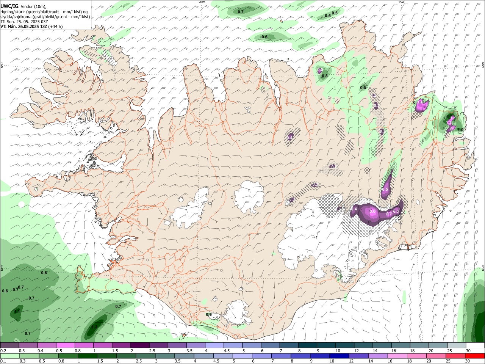Click the gray-green swatch at 3 in lower legend
The height and width of the screenshot is (364, 485).
tap(164, 356)
